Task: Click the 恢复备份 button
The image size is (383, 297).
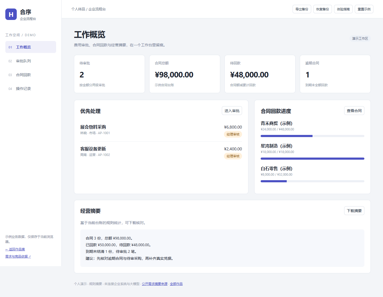Action: click(x=323, y=9)
